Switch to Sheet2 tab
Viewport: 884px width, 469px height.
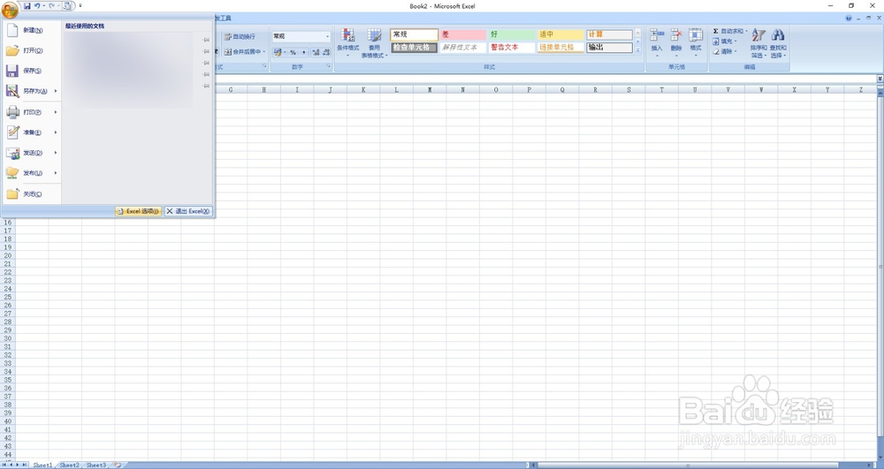tap(69, 465)
